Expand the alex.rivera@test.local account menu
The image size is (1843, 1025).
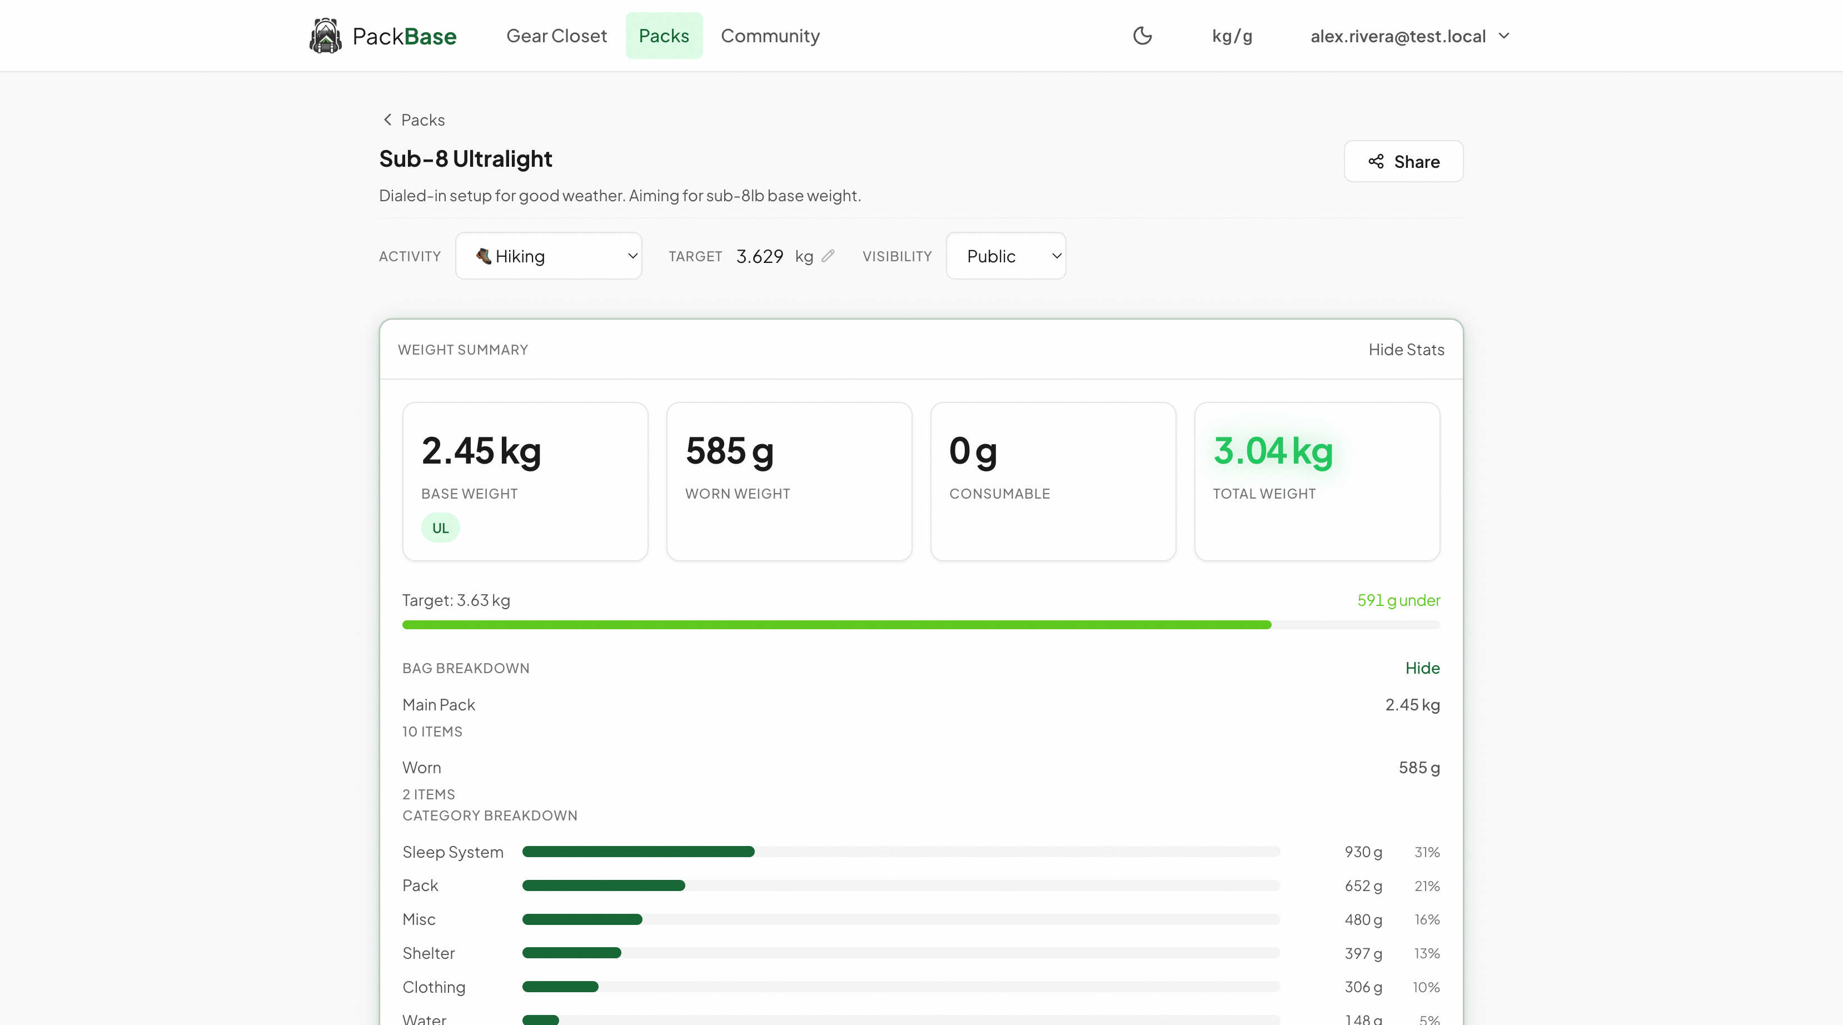pos(1409,36)
